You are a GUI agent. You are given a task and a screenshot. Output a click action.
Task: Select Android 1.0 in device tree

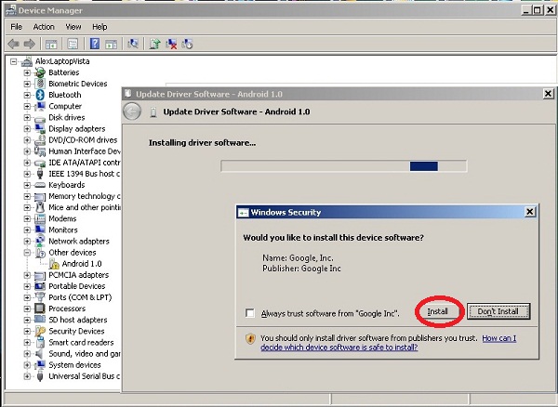(x=82, y=264)
